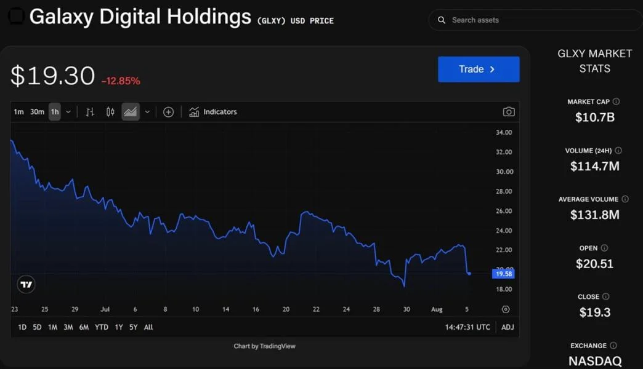The height and width of the screenshot is (369, 643).
Task: Open Chart by TradingView link
Action: (x=264, y=346)
